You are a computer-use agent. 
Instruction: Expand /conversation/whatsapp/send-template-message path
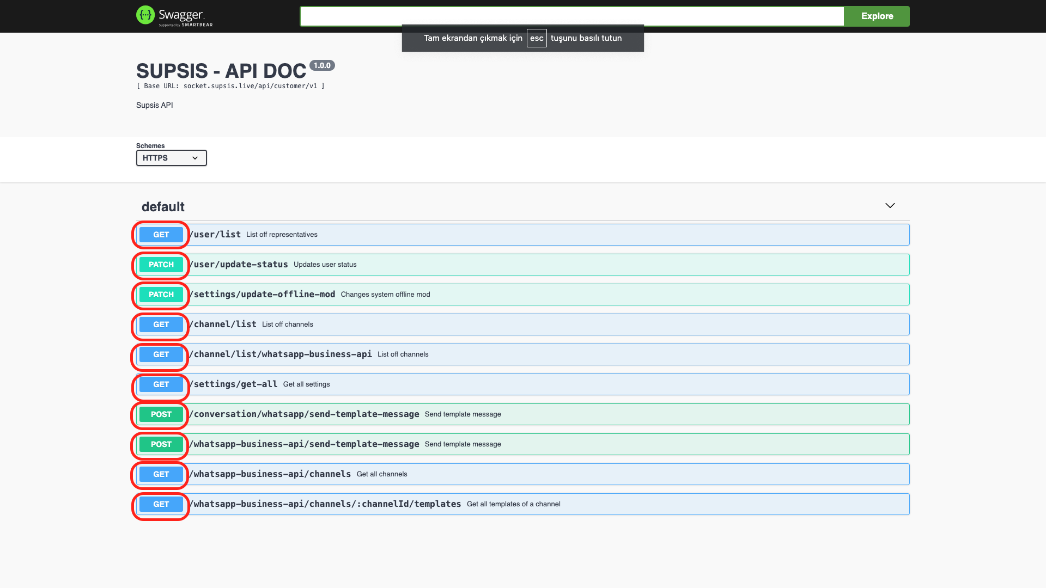(304, 414)
